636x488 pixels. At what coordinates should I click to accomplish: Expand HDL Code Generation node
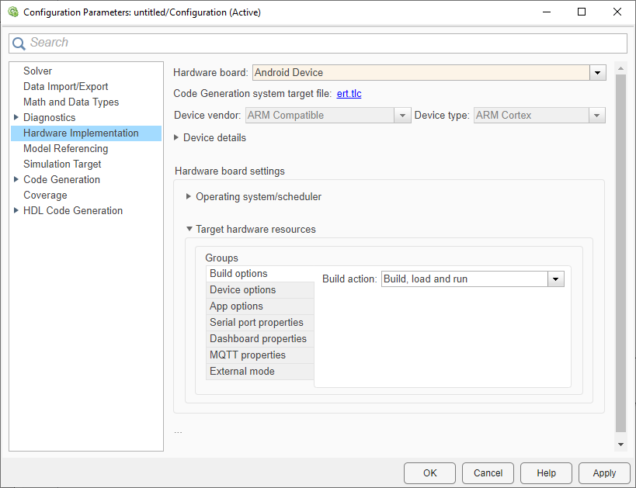coord(16,210)
